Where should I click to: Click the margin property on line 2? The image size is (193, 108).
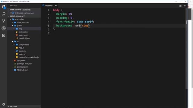(x=61, y=14)
